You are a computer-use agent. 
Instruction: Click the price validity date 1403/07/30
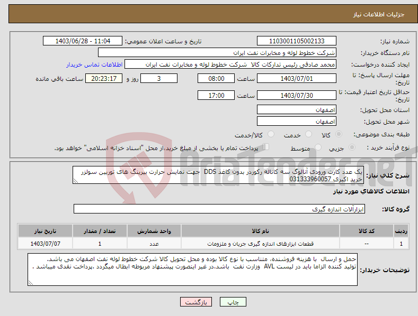coord(297,95)
